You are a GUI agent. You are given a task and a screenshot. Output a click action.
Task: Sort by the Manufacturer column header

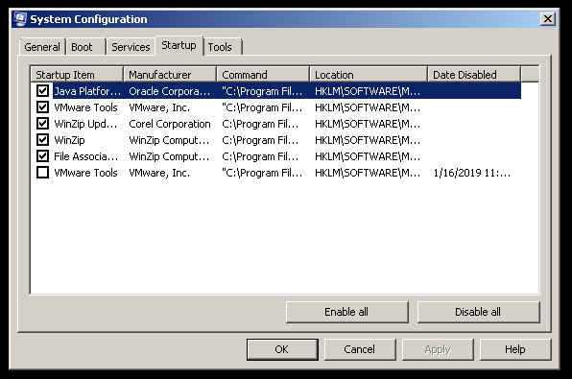coord(170,75)
